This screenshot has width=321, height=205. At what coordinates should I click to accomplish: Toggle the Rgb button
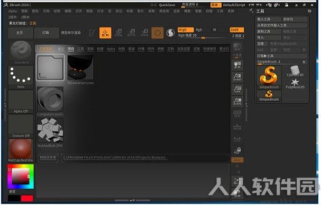(199, 30)
